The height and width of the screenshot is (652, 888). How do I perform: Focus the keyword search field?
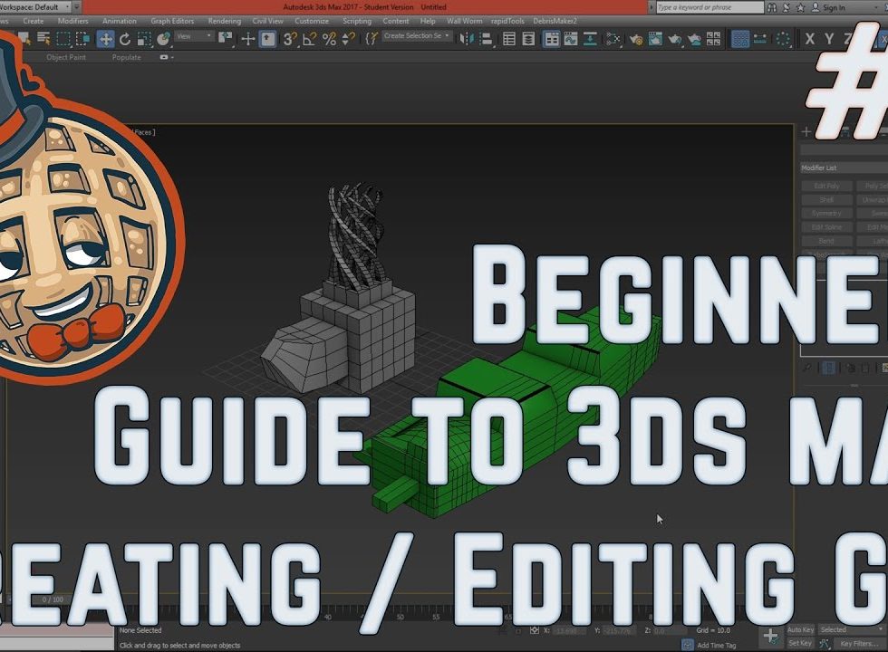[x=710, y=7]
